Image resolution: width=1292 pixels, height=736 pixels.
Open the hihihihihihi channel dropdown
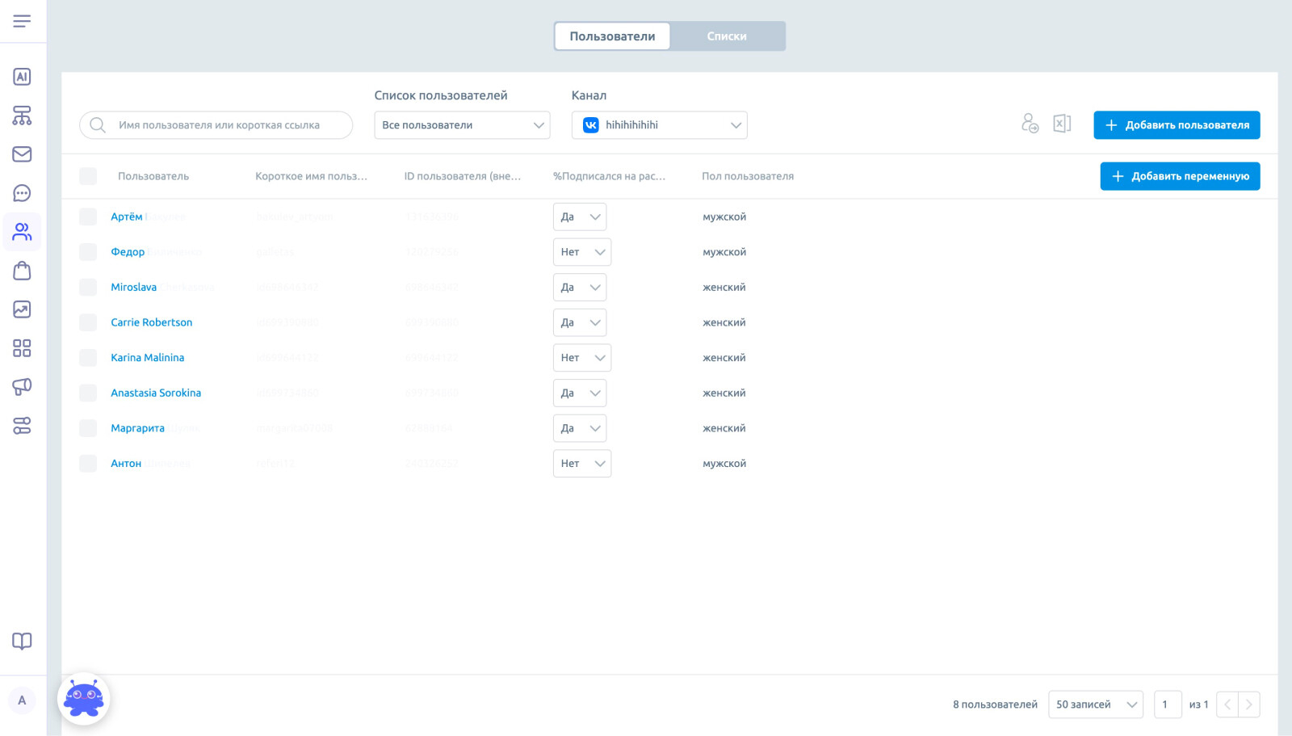tap(659, 125)
